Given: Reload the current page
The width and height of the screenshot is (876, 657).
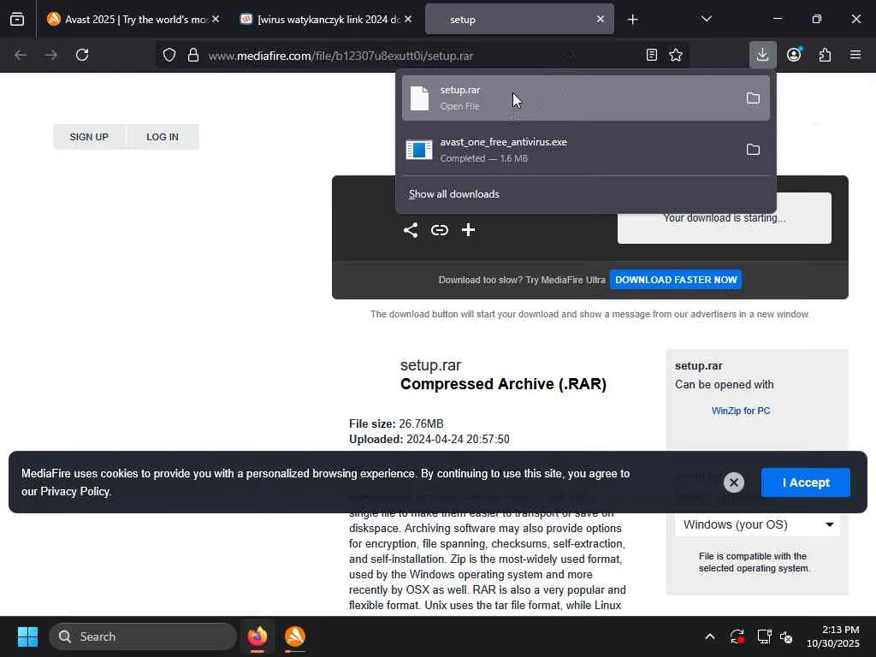Looking at the screenshot, I should pyautogui.click(x=82, y=55).
